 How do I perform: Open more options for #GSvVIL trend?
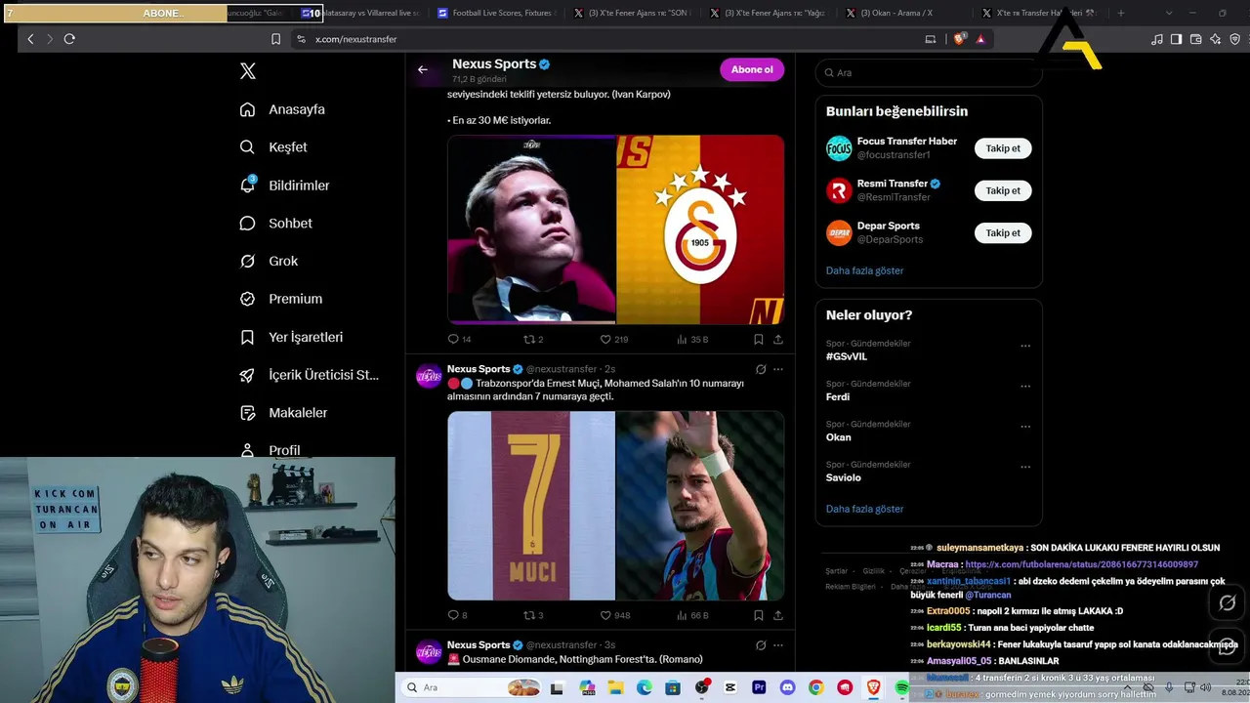tap(1025, 346)
